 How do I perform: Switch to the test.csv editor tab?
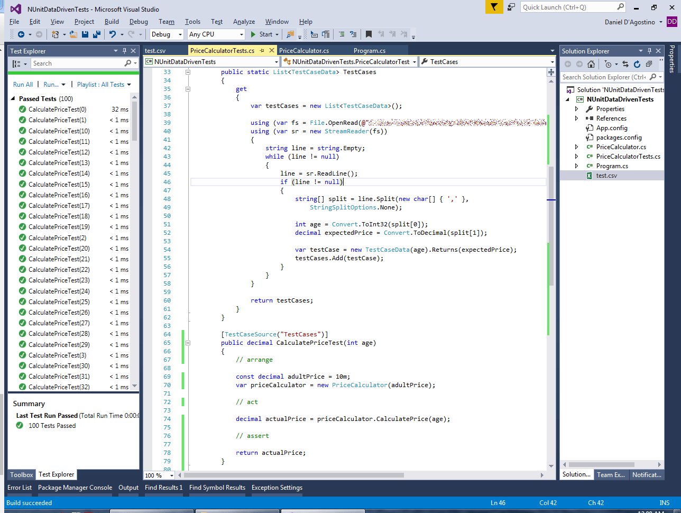[155, 51]
